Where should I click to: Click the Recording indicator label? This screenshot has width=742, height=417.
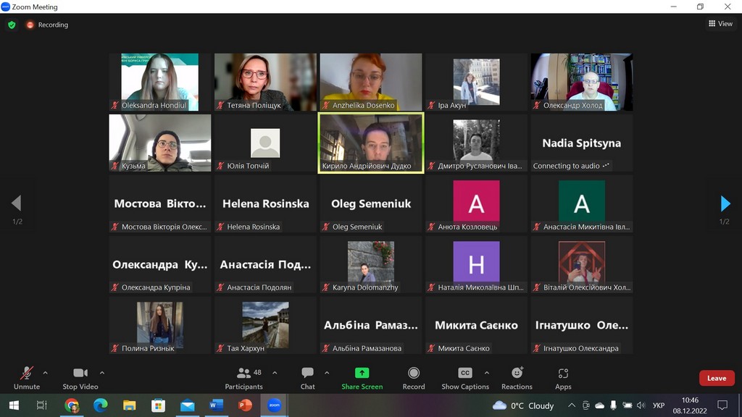(x=52, y=25)
